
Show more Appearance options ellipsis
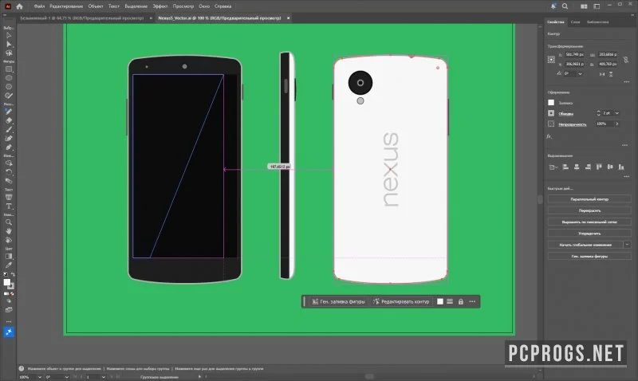[624, 145]
